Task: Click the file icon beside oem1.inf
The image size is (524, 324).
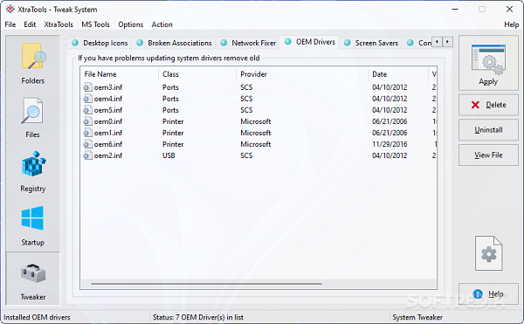Action: (x=87, y=133)
